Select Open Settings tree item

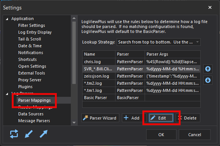pyautogui.click(x=32, y=66)
